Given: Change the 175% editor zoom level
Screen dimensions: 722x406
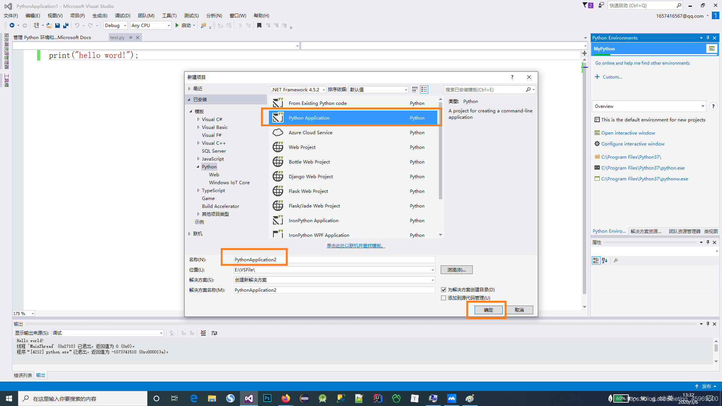Looking at the screenshot, I should coord(23,313).
